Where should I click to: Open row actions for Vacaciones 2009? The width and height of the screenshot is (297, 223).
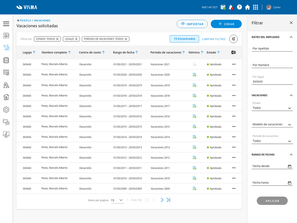(x=234, y=188)
